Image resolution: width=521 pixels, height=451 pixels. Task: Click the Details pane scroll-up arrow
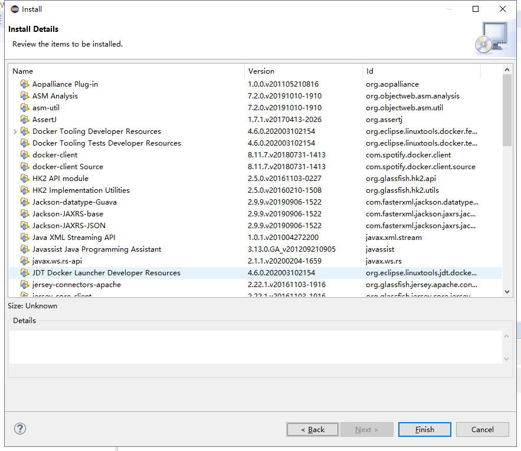506,336
